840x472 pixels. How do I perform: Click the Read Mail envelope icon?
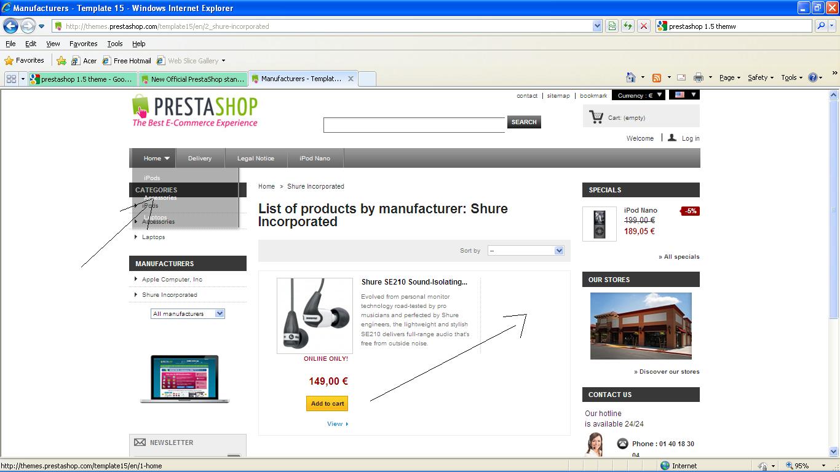(681, 77)
